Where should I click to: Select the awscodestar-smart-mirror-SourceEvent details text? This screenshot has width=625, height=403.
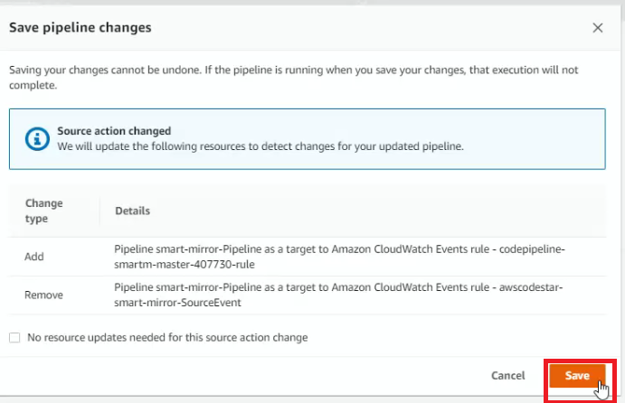tap(338, 295)
